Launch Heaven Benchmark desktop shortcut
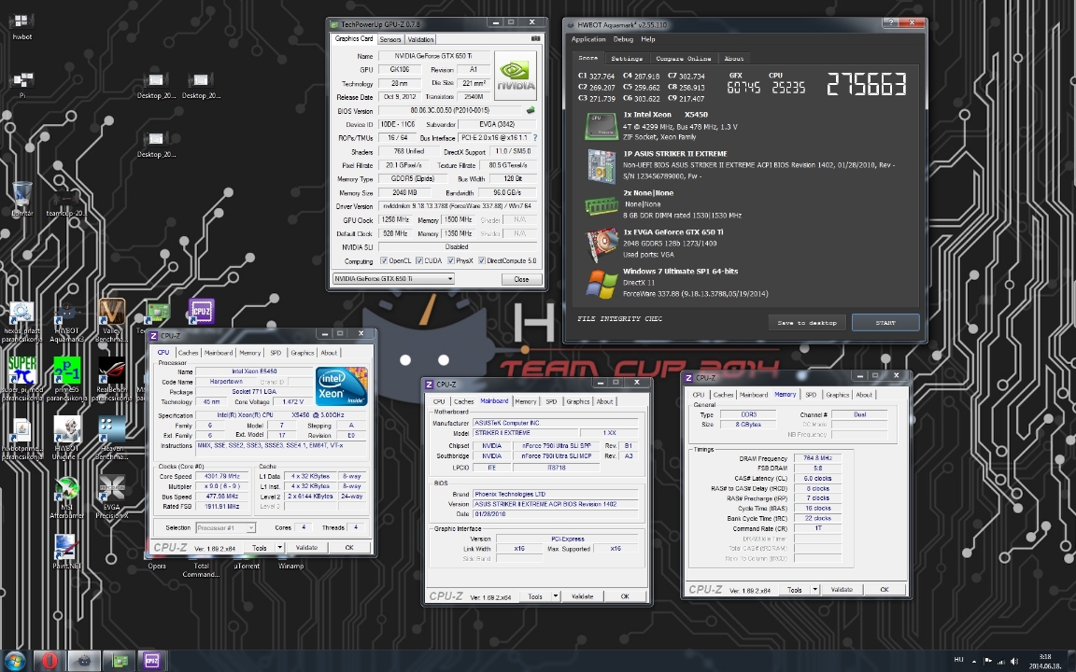Viewport: 1076px width, 672px height. [x=111, y=438]
